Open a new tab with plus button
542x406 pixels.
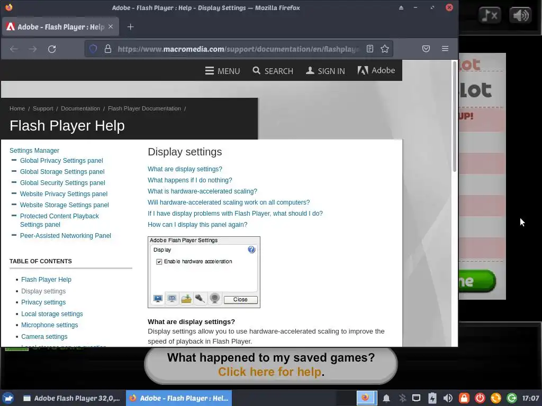click(x=130, y=26)
